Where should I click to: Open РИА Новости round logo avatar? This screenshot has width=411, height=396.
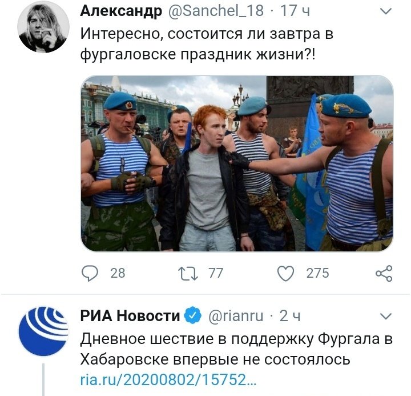point(43,331)
